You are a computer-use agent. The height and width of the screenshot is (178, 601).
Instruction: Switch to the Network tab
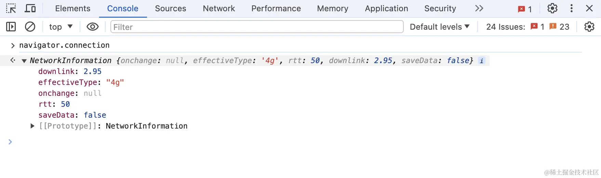(x=219, y=9)
